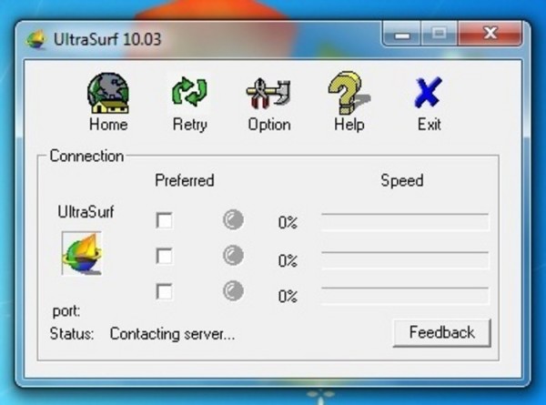Click the Help label text
Screen dimensions: 546x405
[349, 125]
